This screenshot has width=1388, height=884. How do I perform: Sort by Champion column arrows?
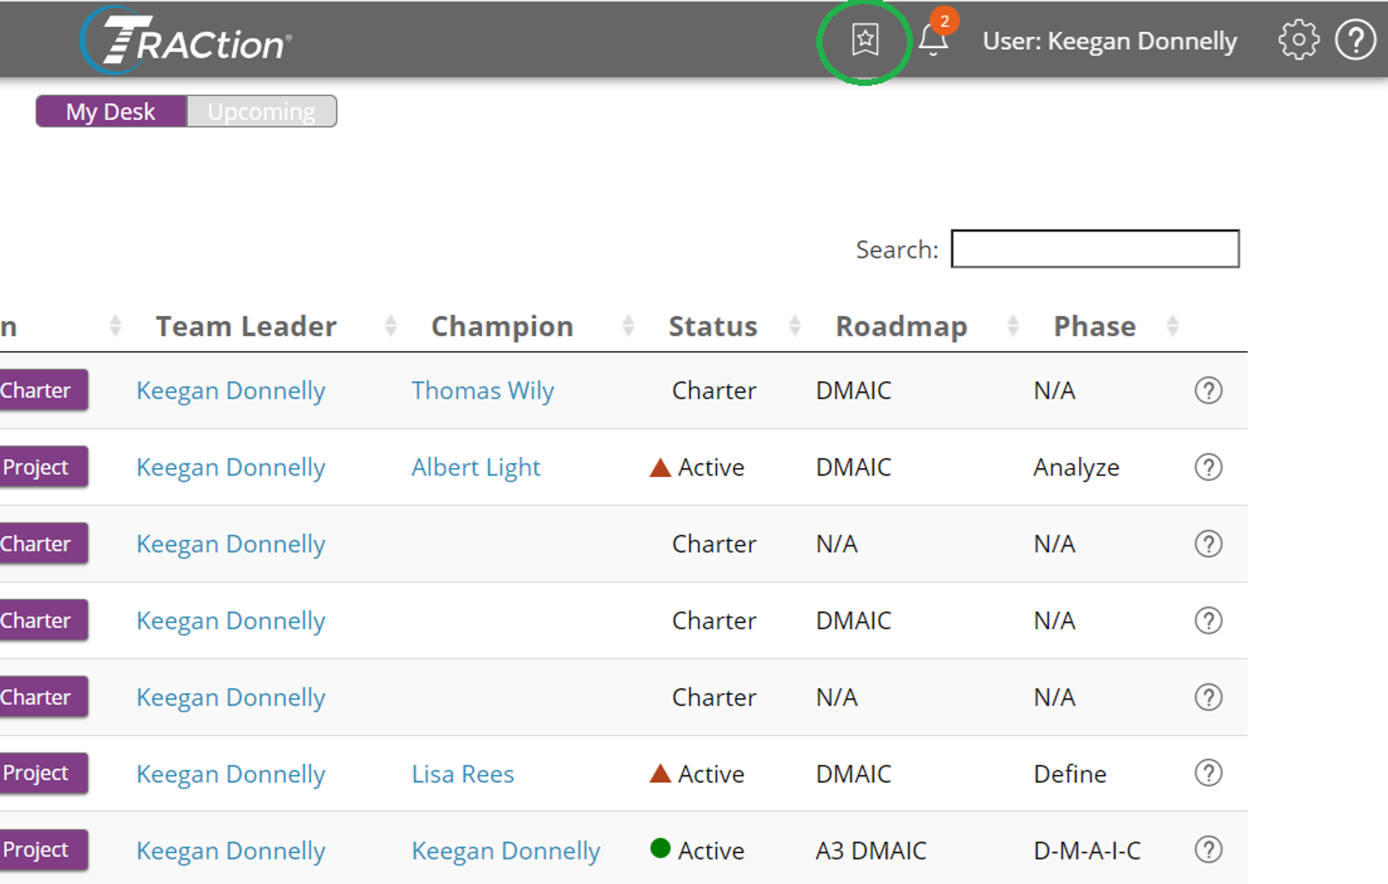628,326
